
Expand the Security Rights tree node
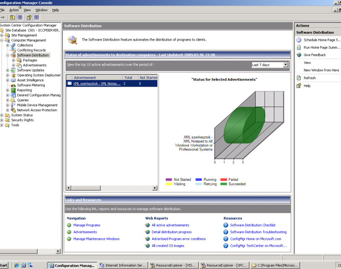coord(2,120)
